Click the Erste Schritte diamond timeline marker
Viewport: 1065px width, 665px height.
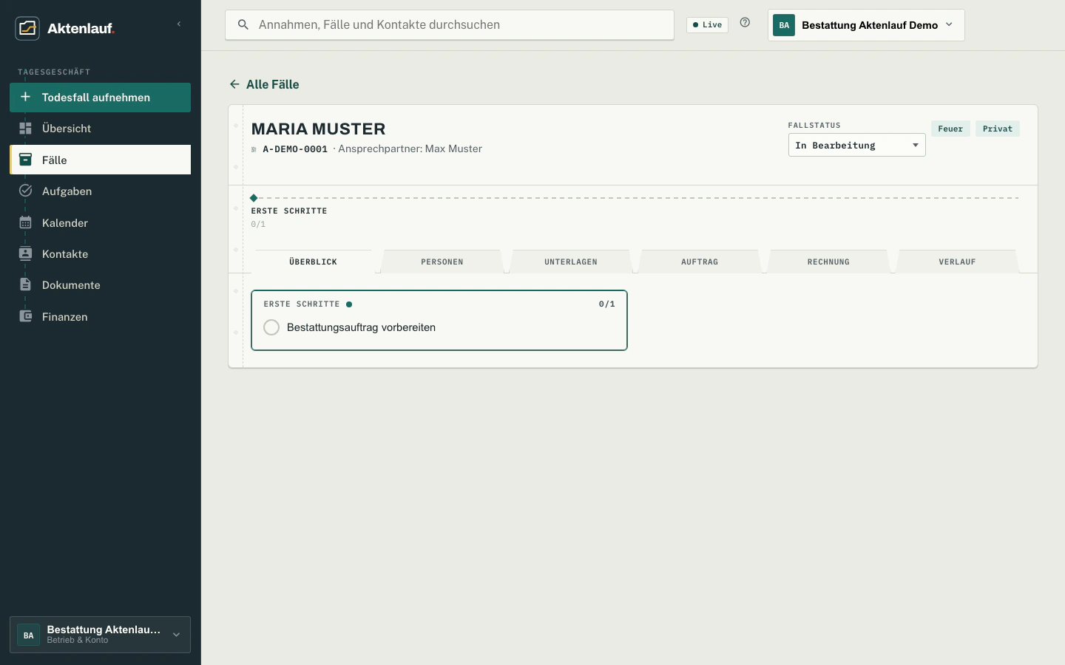(254, 198)
